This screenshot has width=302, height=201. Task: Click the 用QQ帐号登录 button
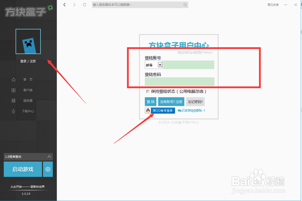tap(160, 110)
